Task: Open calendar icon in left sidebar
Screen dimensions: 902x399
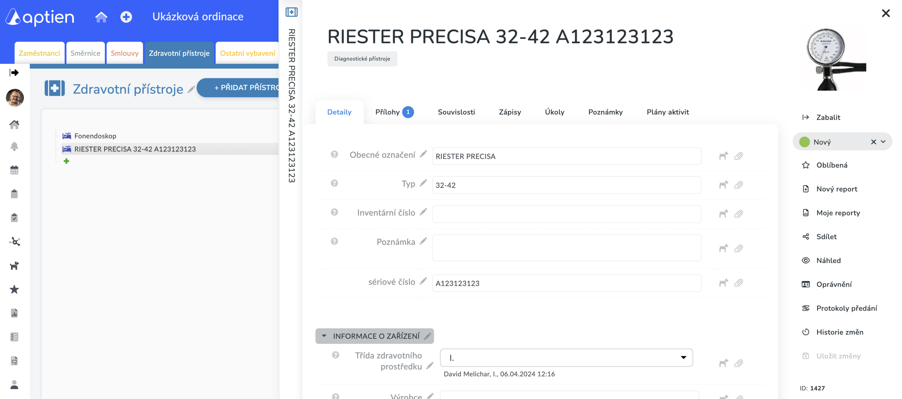Action: coord(14,170)
